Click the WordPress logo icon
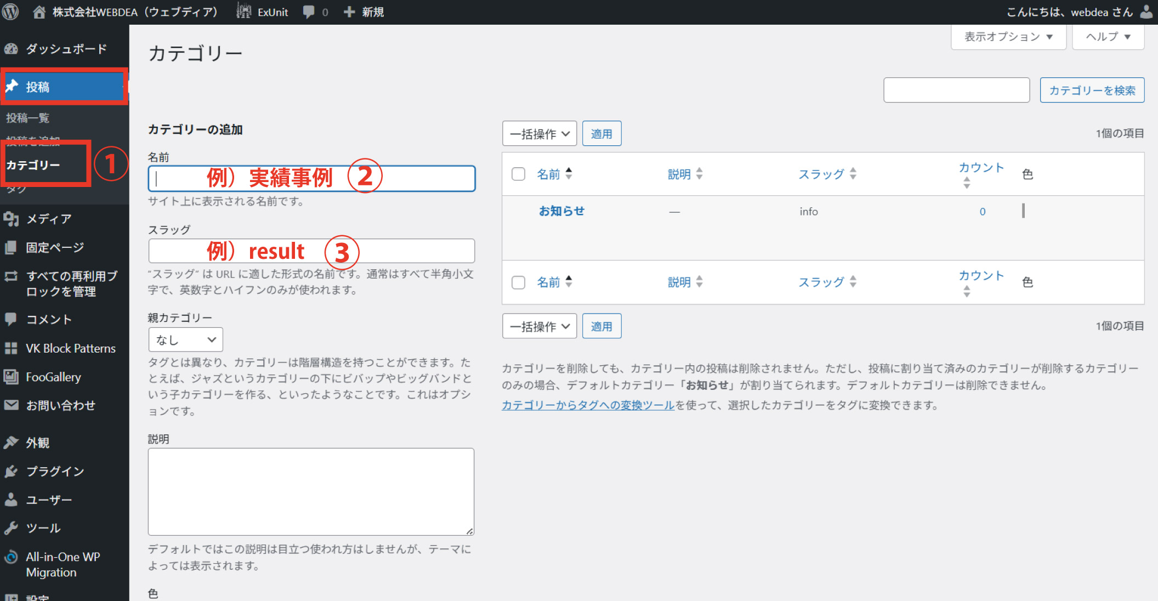This screenshot has height=601, width=1158. [10, 12]
